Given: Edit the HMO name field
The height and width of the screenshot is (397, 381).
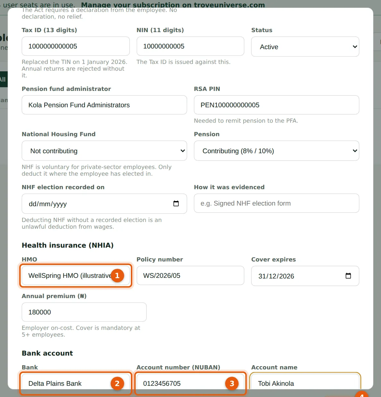Looking at the screenshot, I should point(76,276).
